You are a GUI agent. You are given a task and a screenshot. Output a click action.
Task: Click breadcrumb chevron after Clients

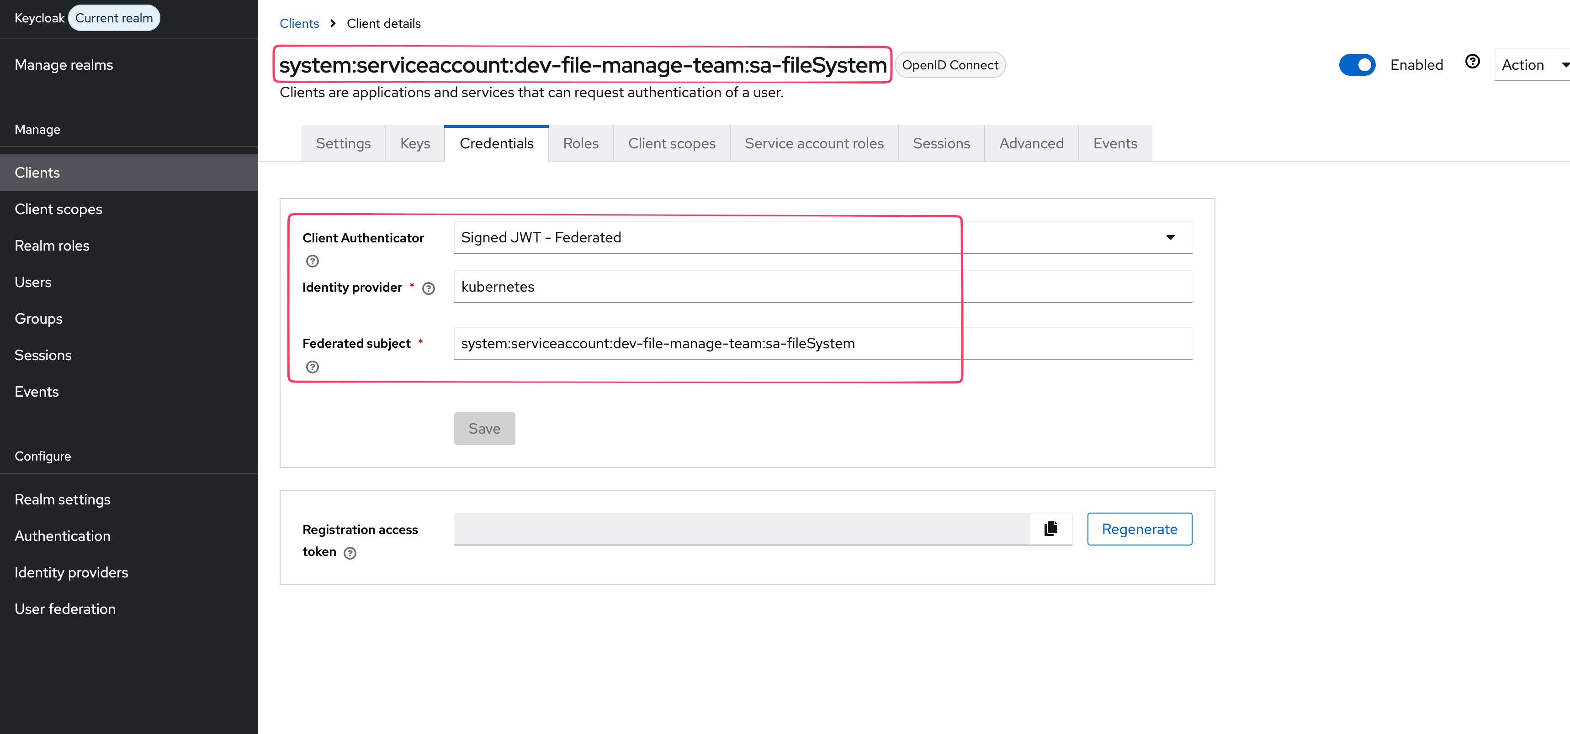(x=333, y=23)
